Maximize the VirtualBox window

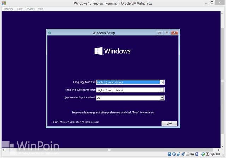pyautogui.click(x=212, y=2)
